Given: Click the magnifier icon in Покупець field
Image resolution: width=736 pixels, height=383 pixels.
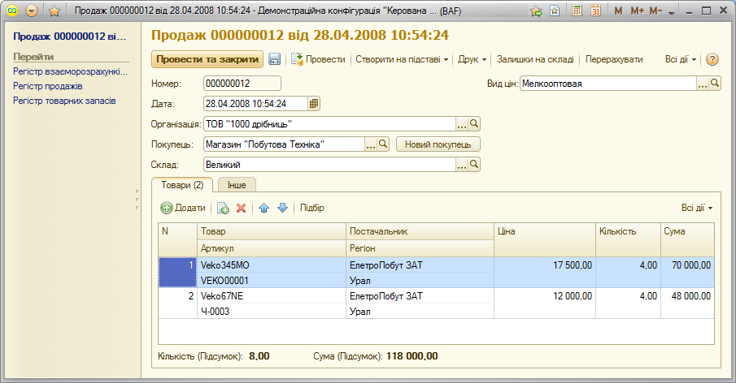Looking at the screenshot, I should pyautogui.click(x=383, y=144).
